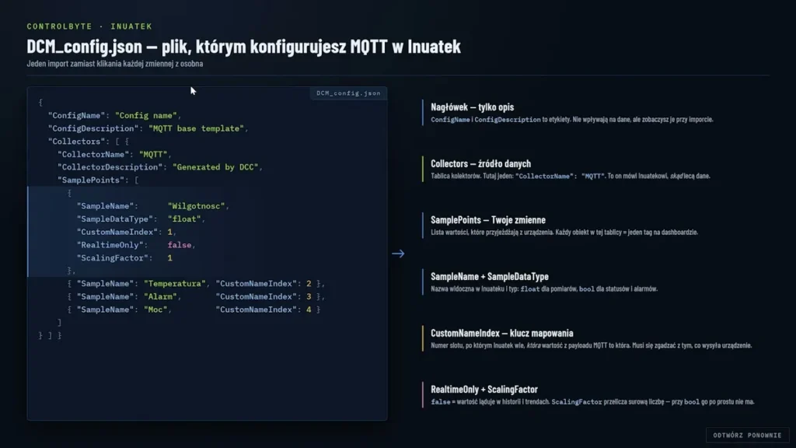The width and height of the screenshot is (796, 448).
Task: Click the ODTWÓRZ PONOWNIE button
Action: point(747,435)
